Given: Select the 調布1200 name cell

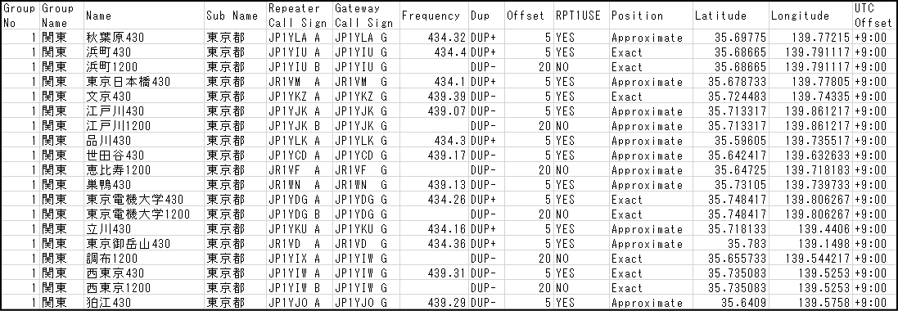Looking at the screenshot, I should point(144,258).
